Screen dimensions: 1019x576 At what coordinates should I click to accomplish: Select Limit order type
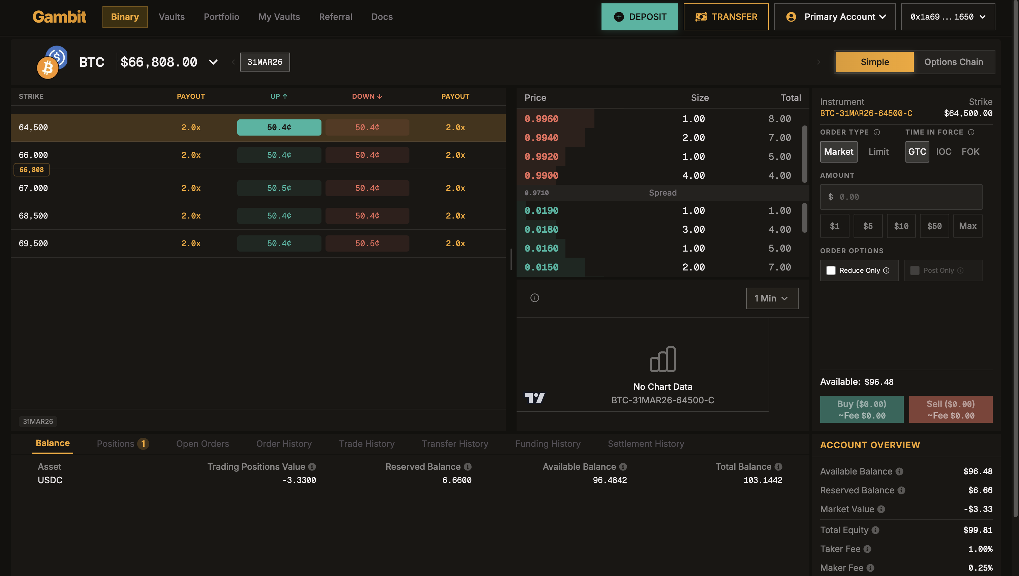click(x=878, y=152)
